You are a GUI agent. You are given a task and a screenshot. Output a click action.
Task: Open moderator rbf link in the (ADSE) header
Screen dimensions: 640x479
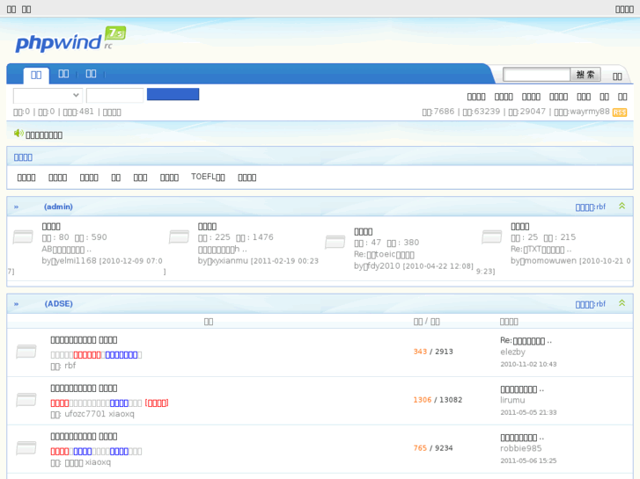[600, 304]
